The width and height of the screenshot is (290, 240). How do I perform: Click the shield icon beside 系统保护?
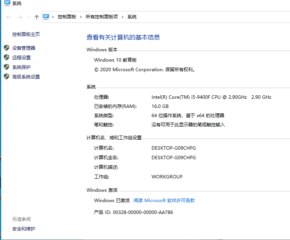pyautogui.click(x=6, y=67)
